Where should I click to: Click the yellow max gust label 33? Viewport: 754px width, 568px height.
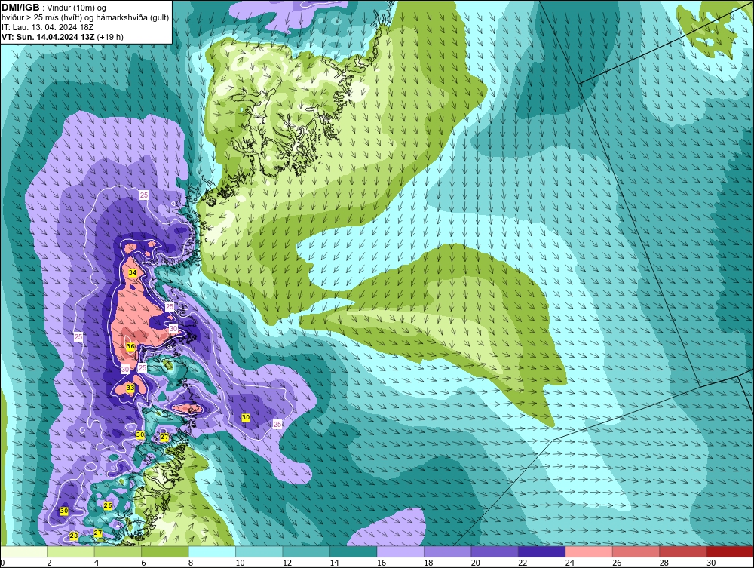tap(130, 388)
